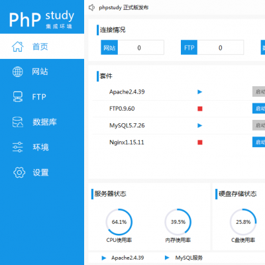
Task: Open the 首页 home menu item
Action: pyautogui.click(x=42, y=46)
